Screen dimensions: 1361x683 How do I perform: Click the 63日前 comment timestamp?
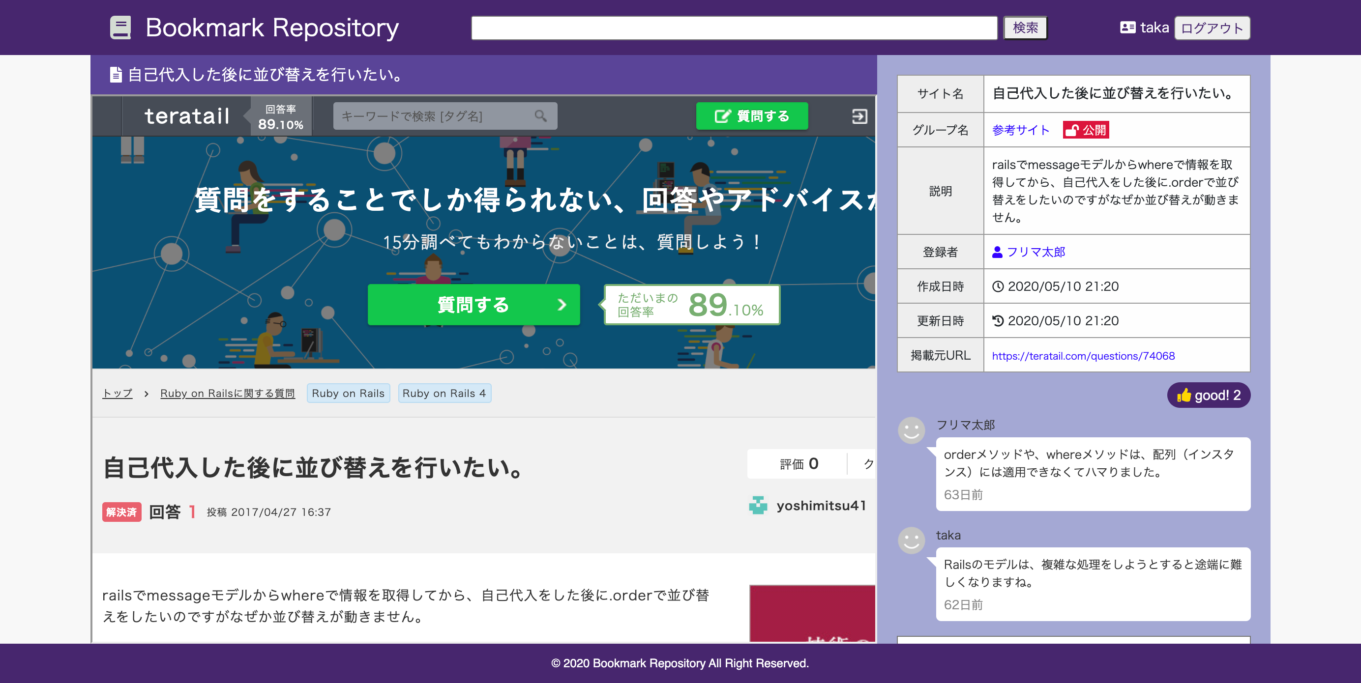[963, 495]
